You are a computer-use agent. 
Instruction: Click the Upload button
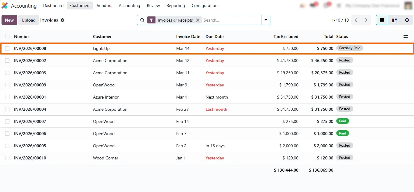(x=29, y=20)
